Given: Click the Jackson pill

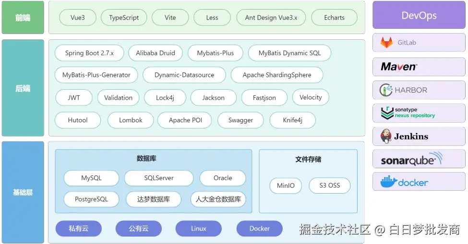Looking at the screenshot, I should click(214, 98).
